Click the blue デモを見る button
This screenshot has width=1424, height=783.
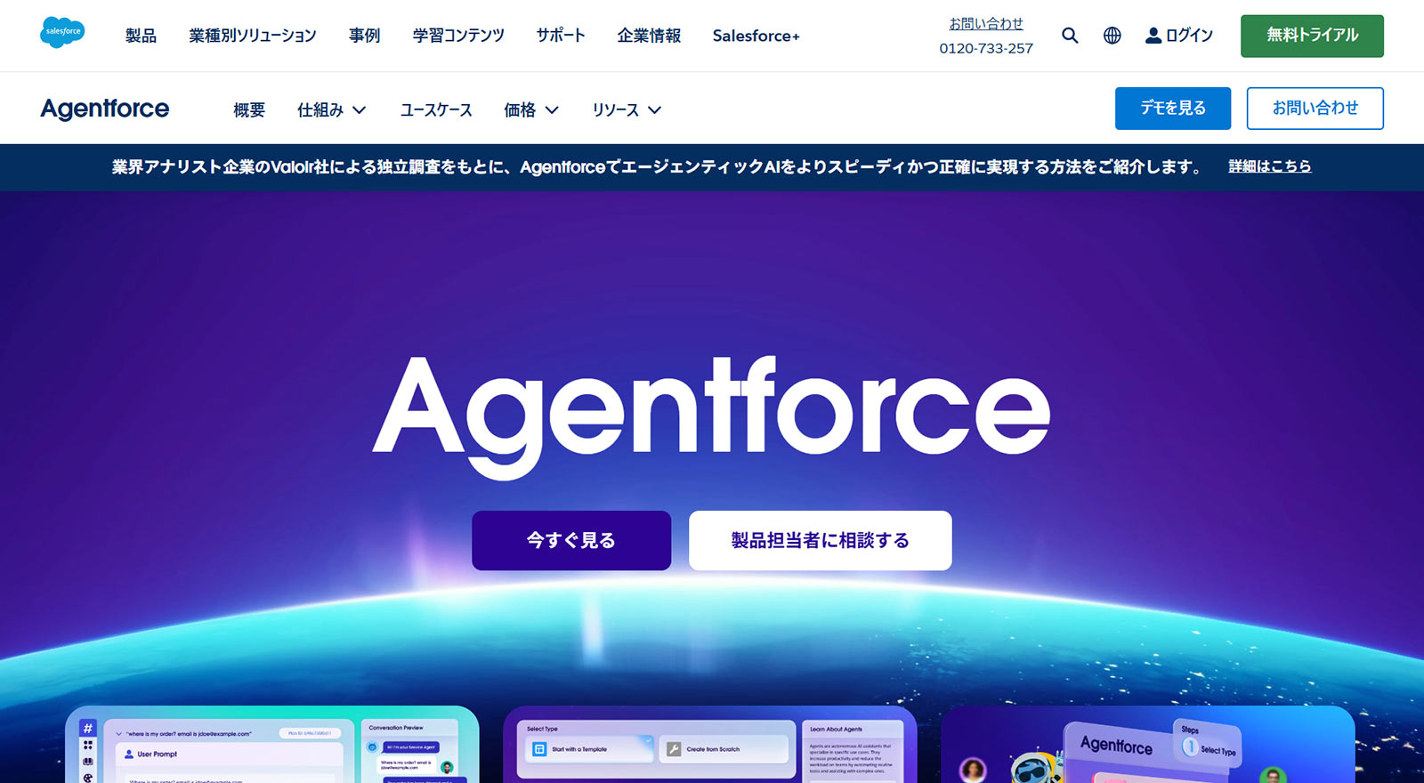click(1173, 109)
